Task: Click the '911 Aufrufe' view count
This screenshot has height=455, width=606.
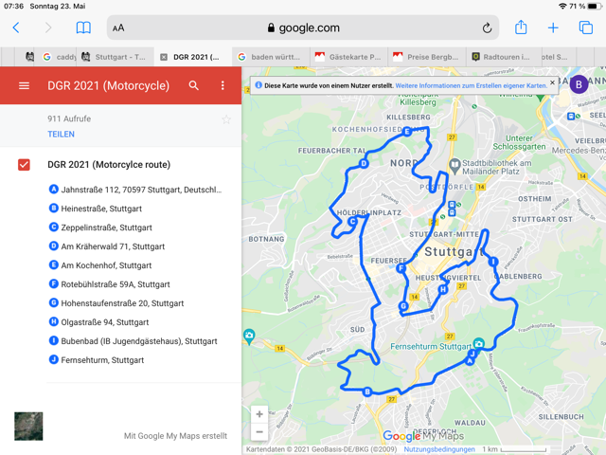Action: pos(69,118)
